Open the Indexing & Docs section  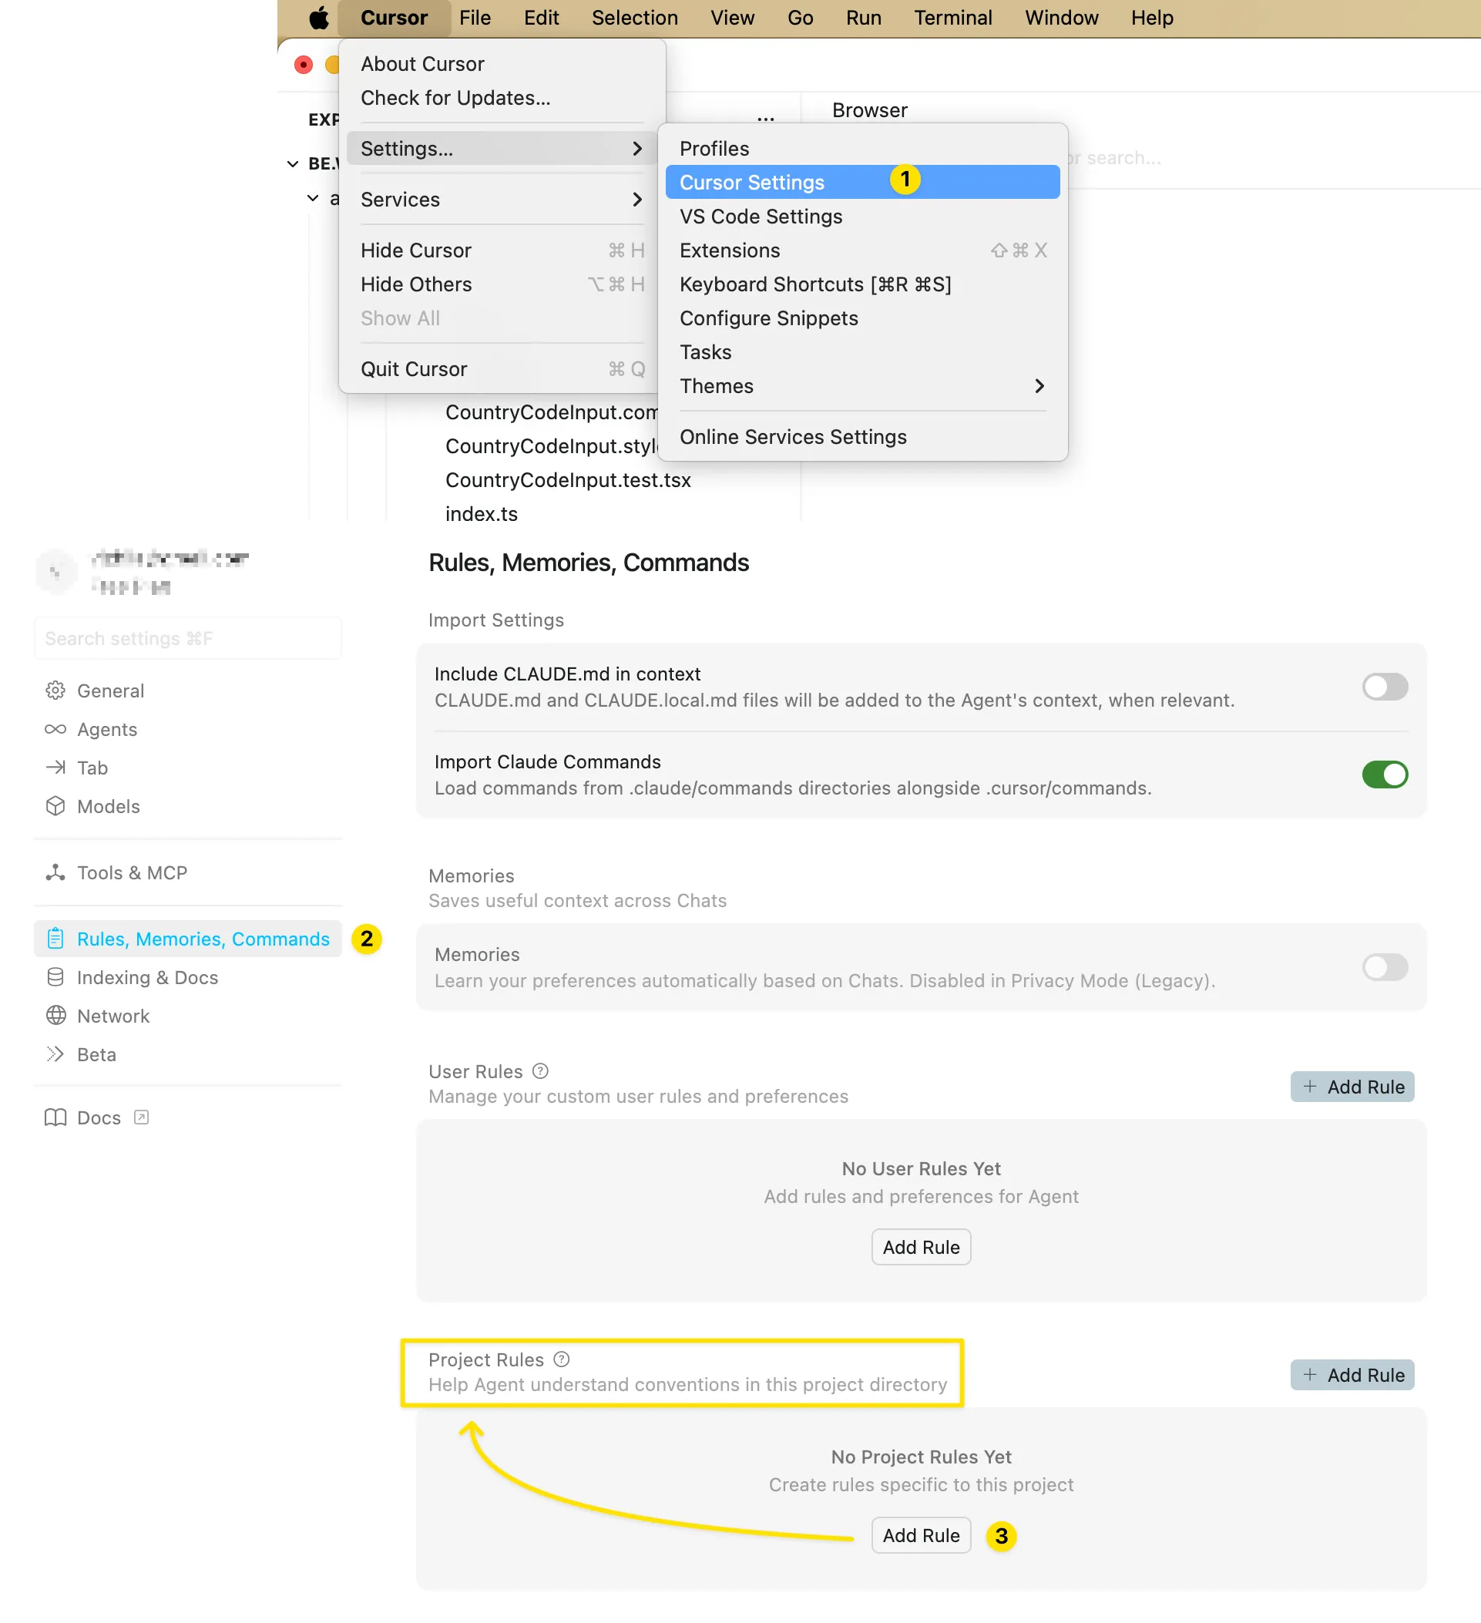click(x=146, y=977)
